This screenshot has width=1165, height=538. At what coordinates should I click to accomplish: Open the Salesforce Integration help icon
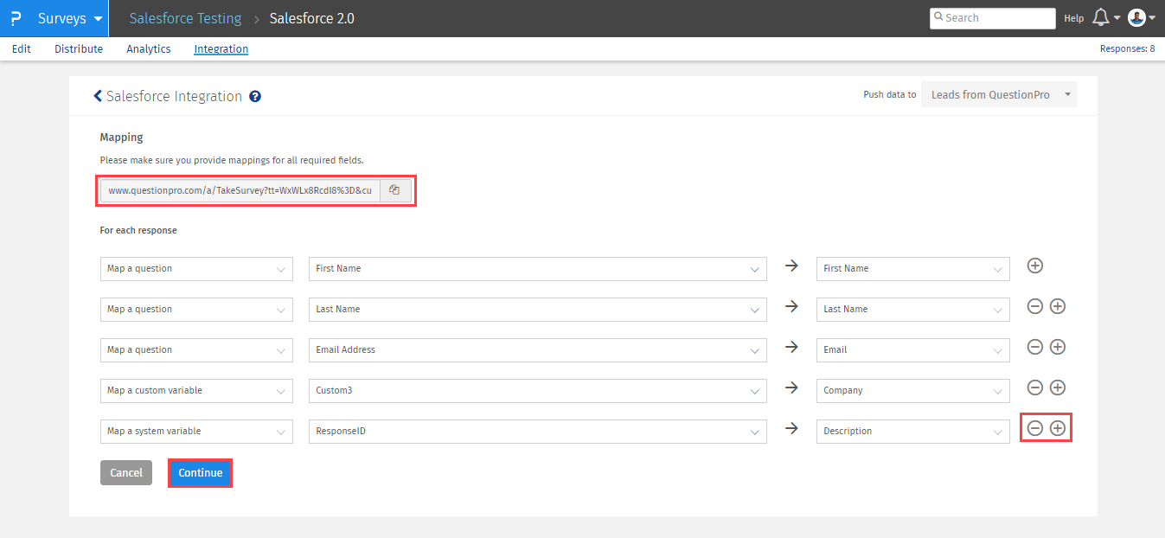(x=255, y=97)
